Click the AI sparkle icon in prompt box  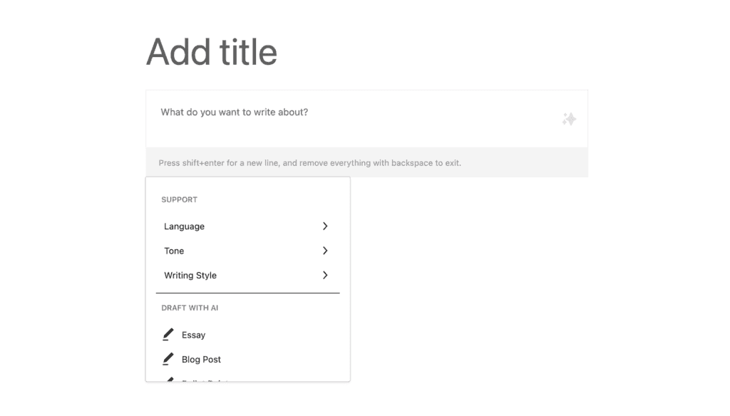pos(569,119)
